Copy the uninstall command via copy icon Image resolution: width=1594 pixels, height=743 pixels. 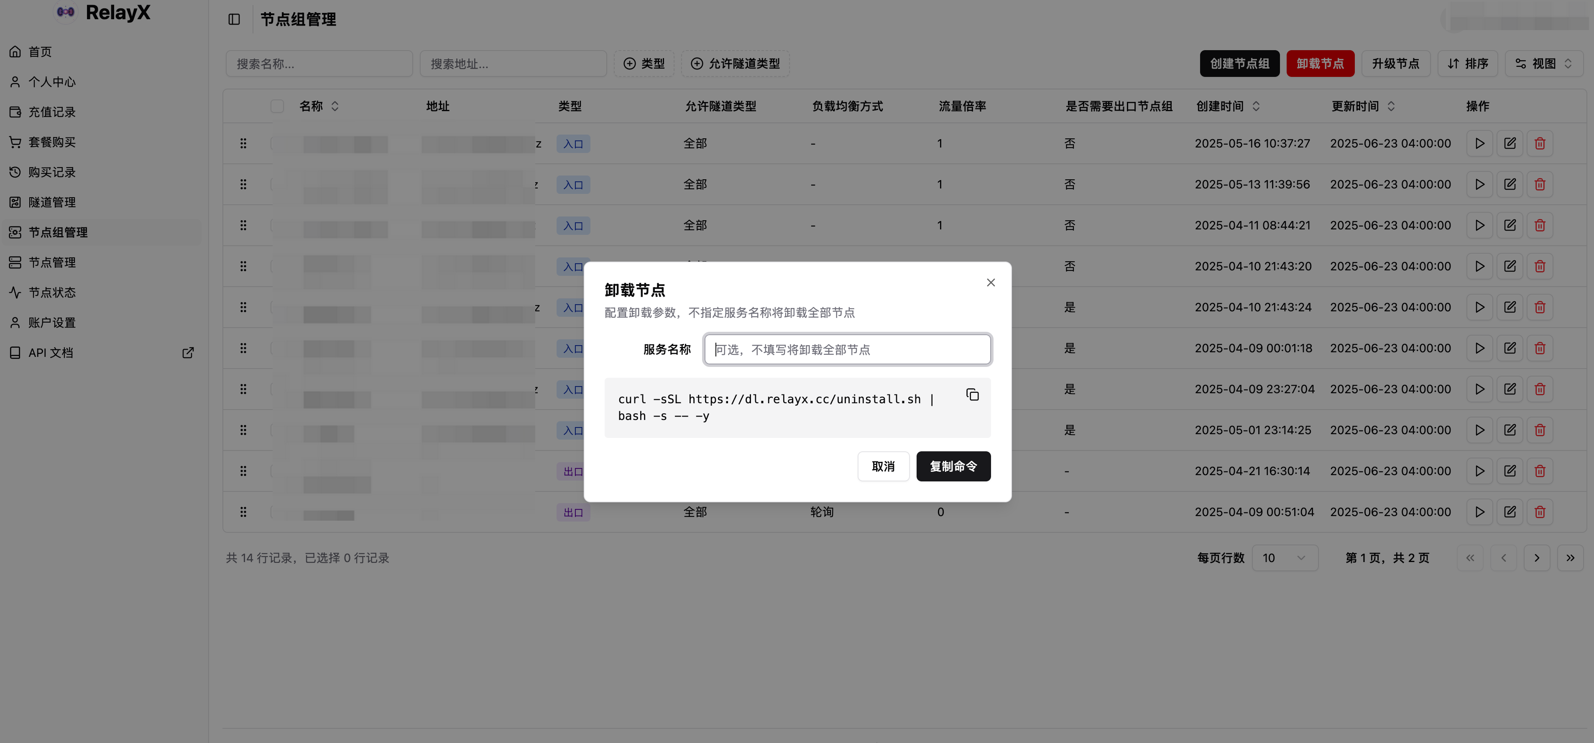[x=972, y=395]
